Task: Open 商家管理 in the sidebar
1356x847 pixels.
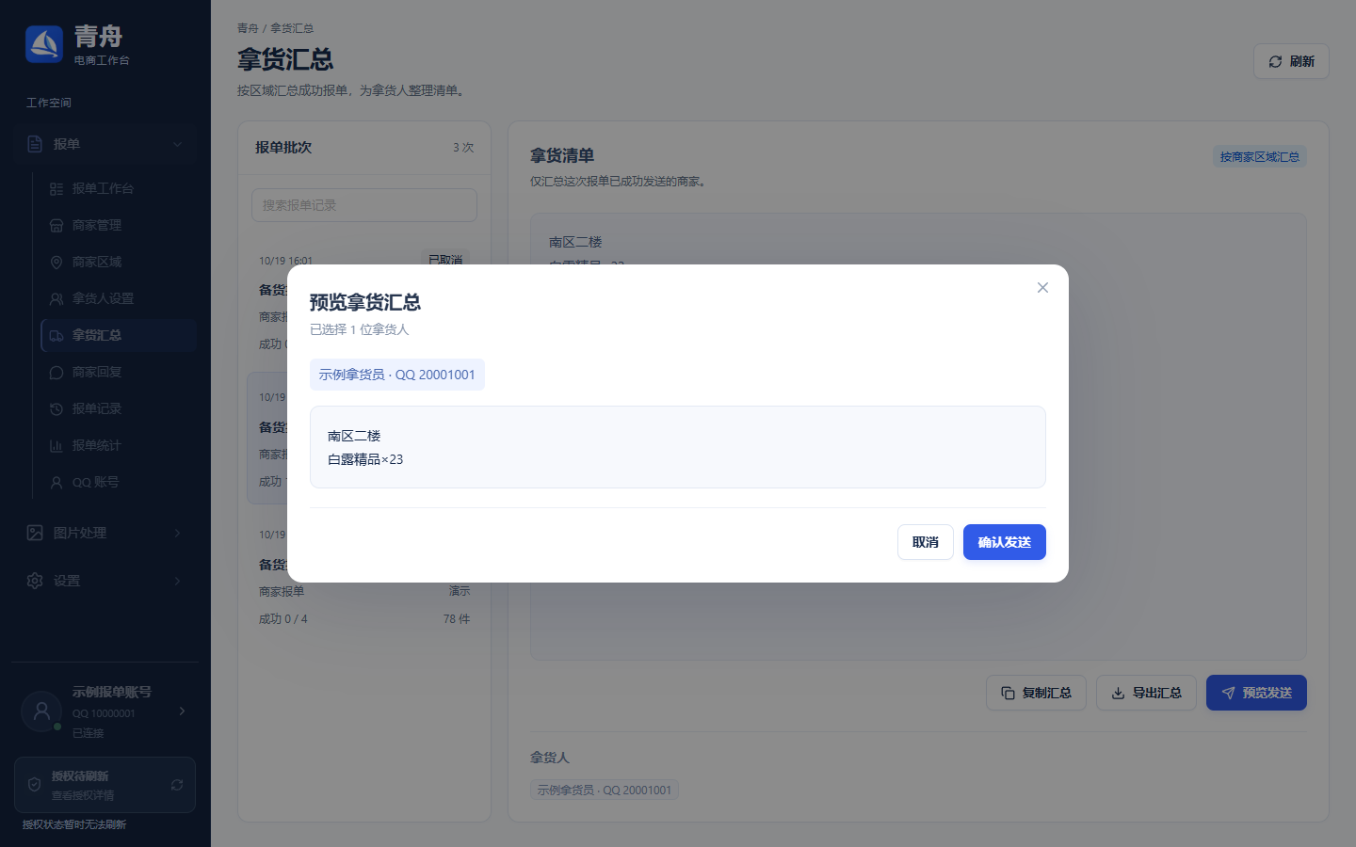Action: tap(119, 225)
